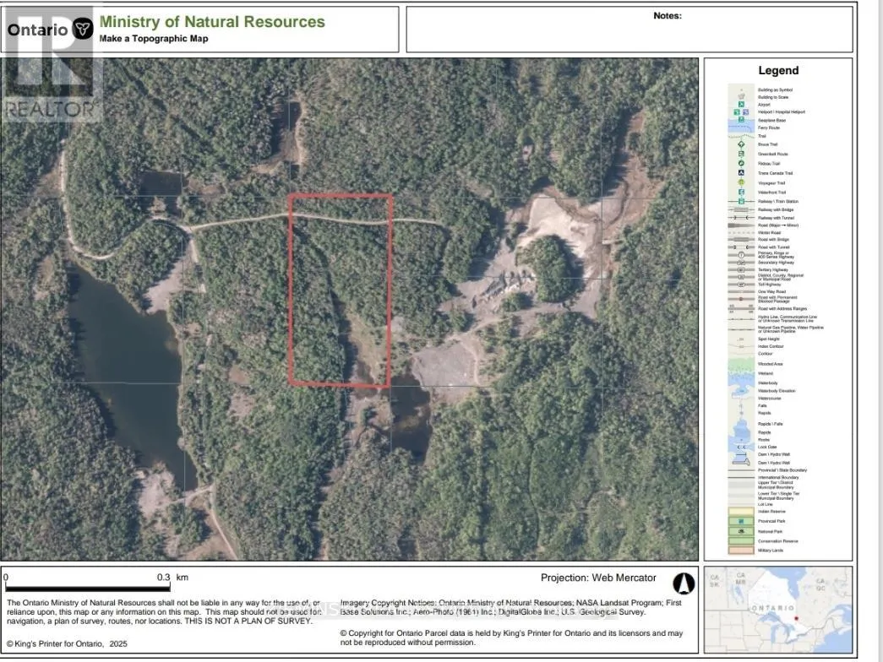Click the Seaplane Base legend icon
This screenshot has width=883, height=662.
point(741,119)
